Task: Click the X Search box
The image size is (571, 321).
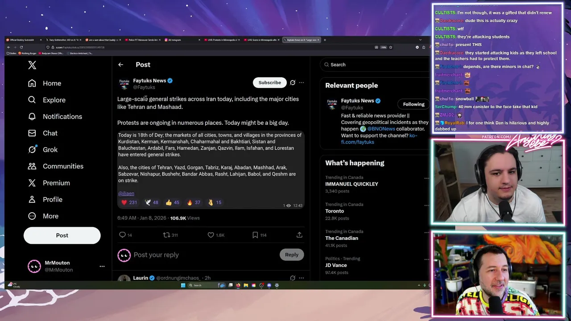Action: pos(375,65)
